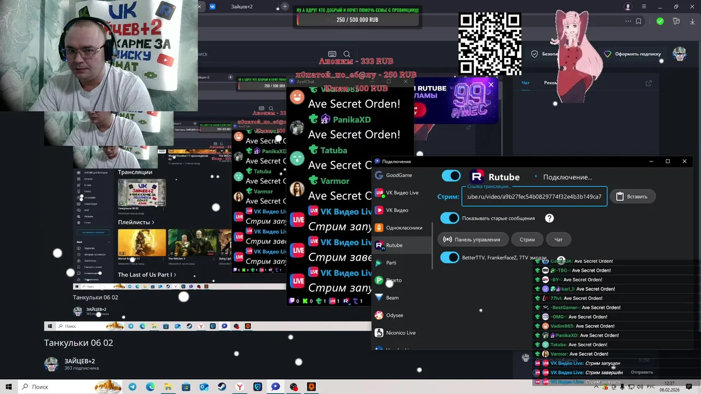
Task: Open AxelChat from the taskbar
Action: click(275, 387)
